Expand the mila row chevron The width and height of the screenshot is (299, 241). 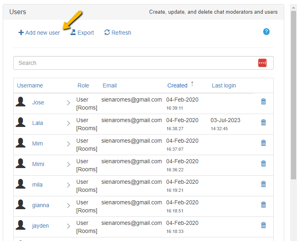click(x=68, y=185)
